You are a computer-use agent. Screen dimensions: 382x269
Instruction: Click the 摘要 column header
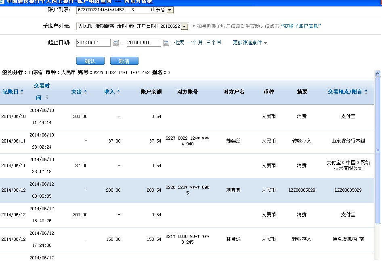click(x=302, y=91)
